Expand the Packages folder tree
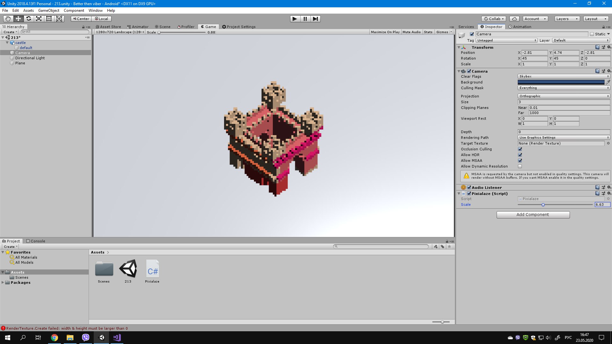Screen dimensions: 612x344 (x=3, y=283)
